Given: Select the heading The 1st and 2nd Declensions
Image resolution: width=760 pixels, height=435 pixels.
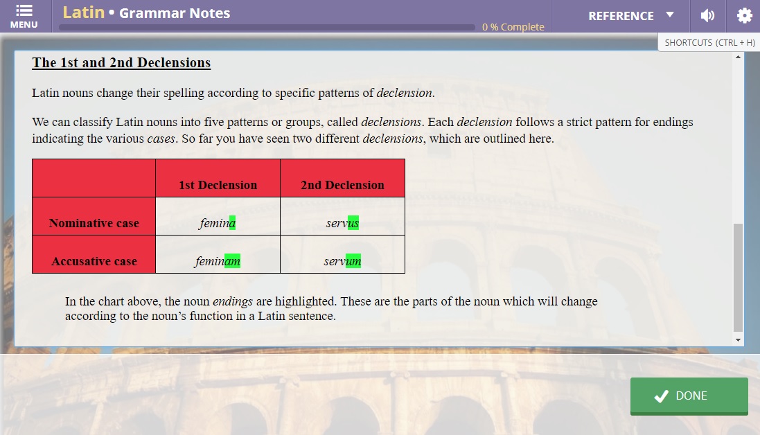Looking at the screenshot, I should [x=121, y=62].
